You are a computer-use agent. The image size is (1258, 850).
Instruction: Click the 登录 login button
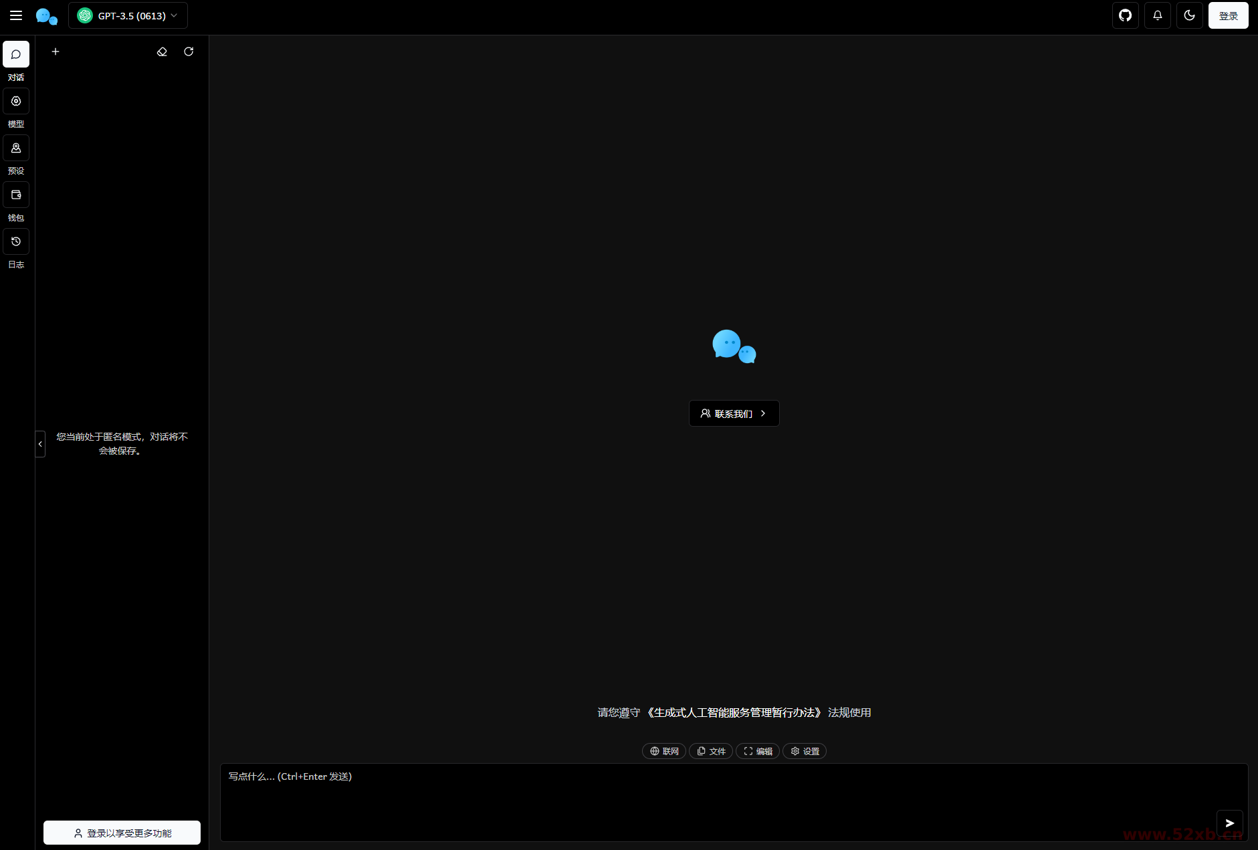[x=1228, y=15]
